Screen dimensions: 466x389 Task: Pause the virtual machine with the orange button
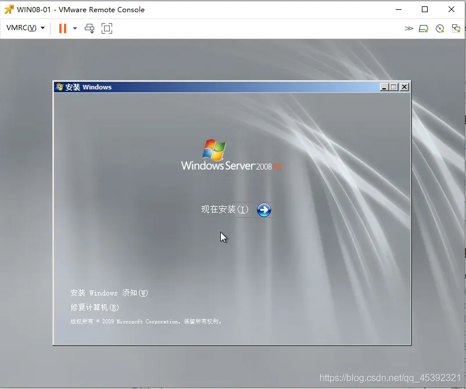point(62,28)
